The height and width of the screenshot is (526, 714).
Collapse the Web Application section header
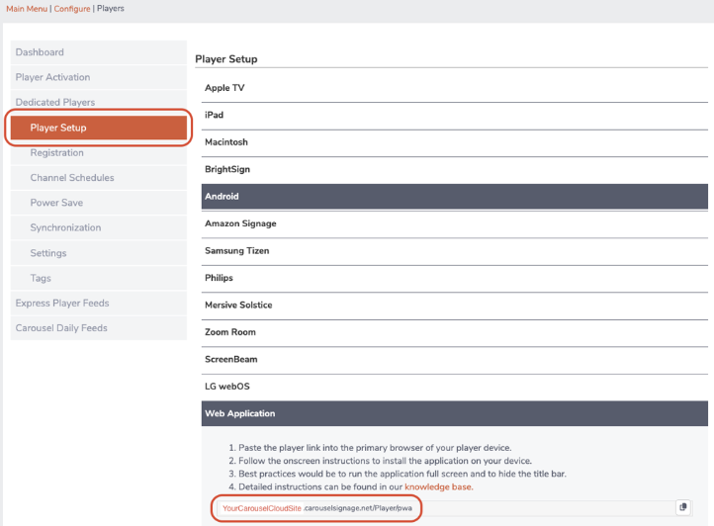455,413
